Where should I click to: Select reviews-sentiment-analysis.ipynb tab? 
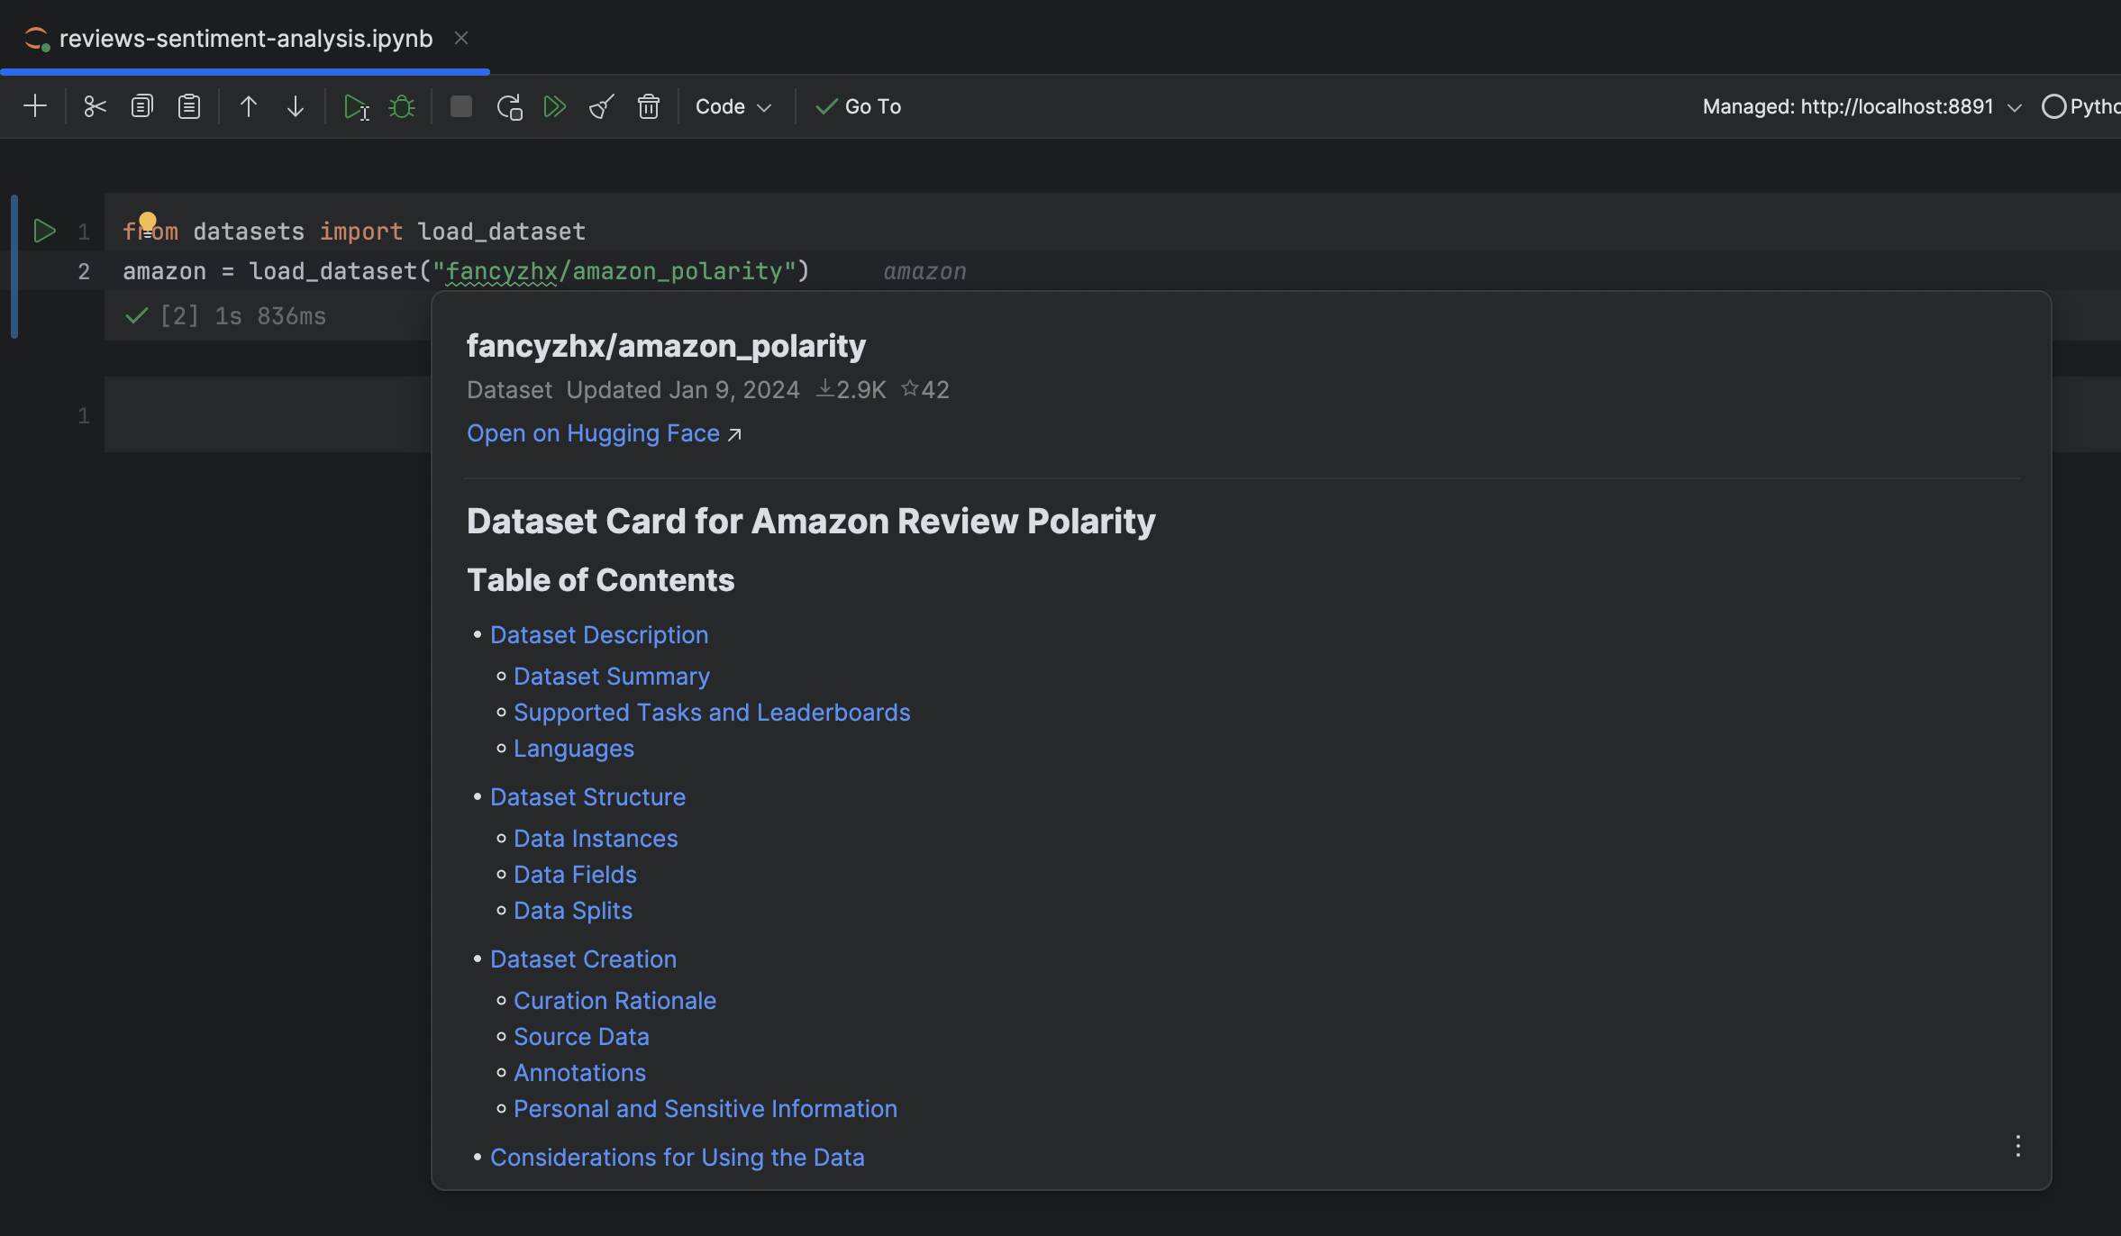tap(245, 38)
